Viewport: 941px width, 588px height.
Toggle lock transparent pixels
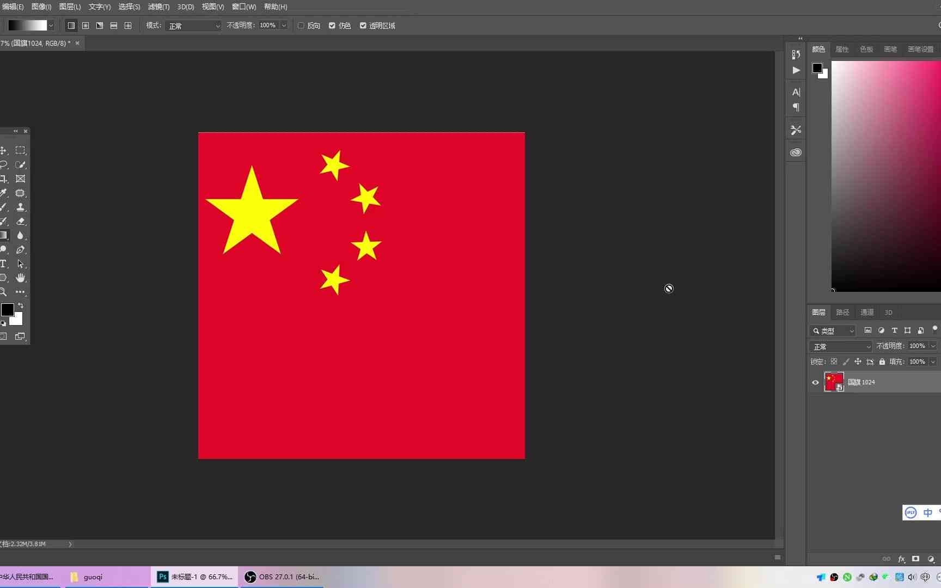coord(834,362)
